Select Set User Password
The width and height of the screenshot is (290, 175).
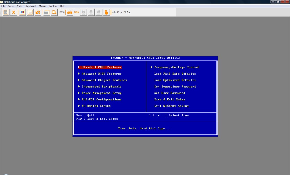(x=169, y=93)
